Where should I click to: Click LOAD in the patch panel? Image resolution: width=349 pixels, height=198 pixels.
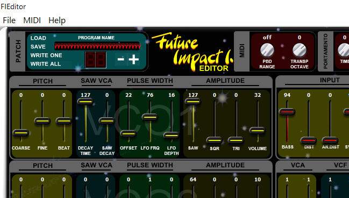pyautogui.click(x=38, y=38)
